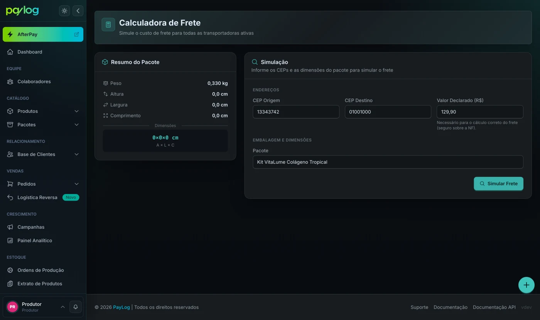Click the Dashboard home icon
Screen dimensions: 540x320
tap(10, 52)
